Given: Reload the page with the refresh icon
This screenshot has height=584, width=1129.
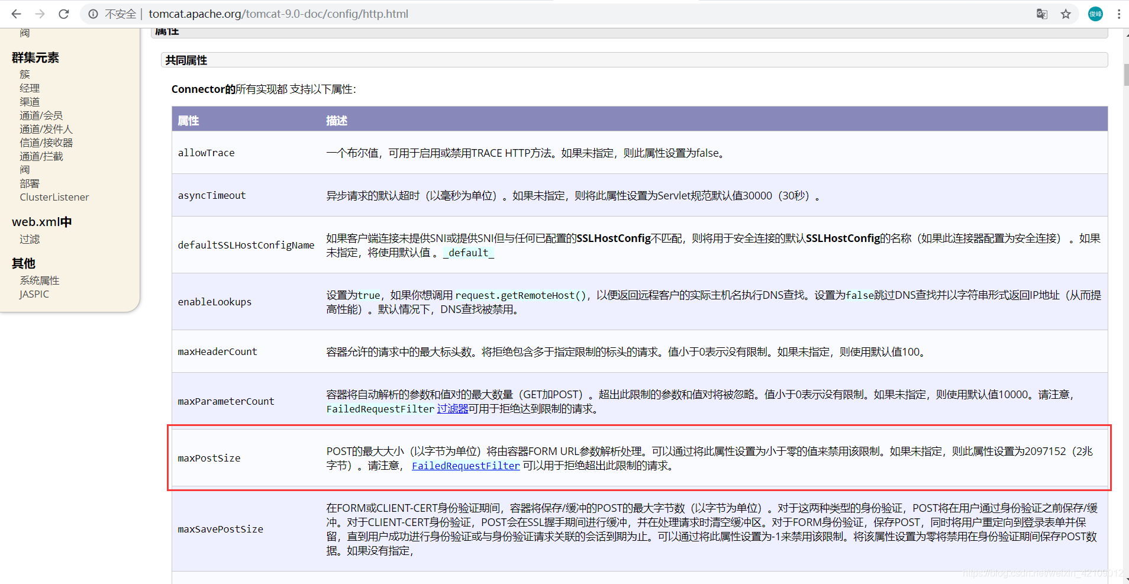Looking at the screenshot, I should pos(64,14).
